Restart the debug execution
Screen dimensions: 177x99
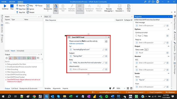pos(30,12)
